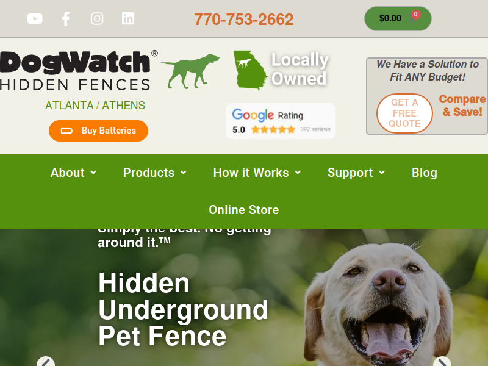488x366 pixels.
Task: Open the YouTube social icon
Action: click(x=35, y=19)
